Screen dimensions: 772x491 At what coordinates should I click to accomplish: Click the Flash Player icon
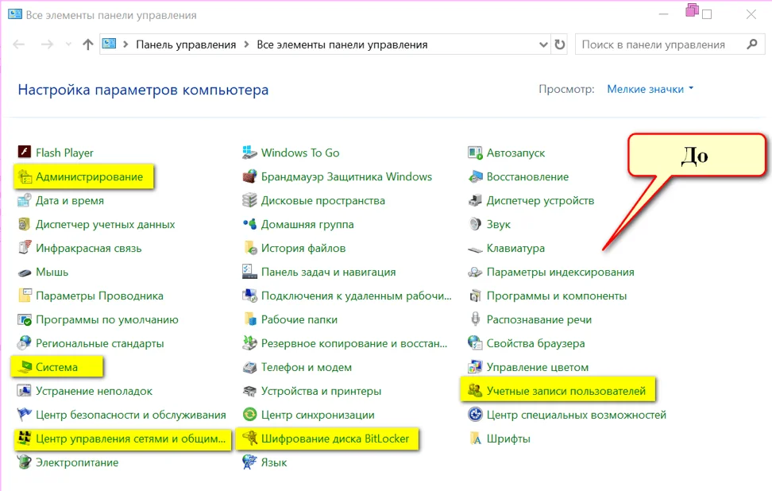pos(24,153)
